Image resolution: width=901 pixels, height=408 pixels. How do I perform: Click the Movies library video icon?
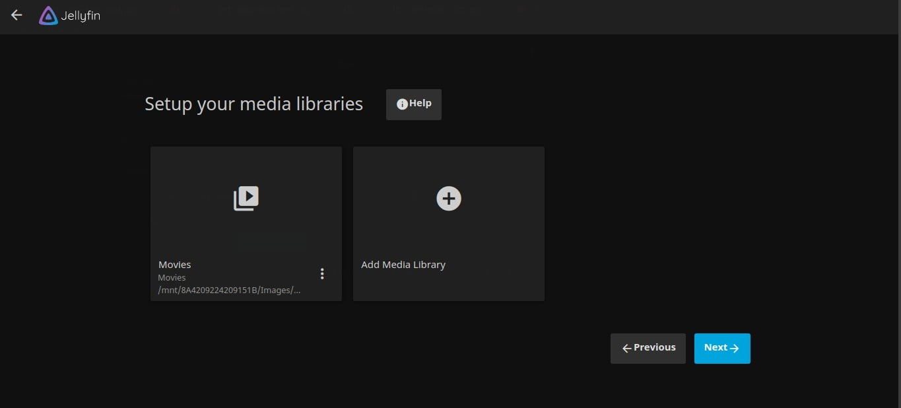click(x=246, y=198)
